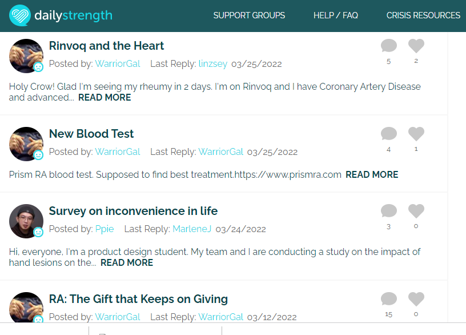The width and height of the screenshot is (466, 335).
Task: Like the New Blood Test post
Action: (416, 134)
